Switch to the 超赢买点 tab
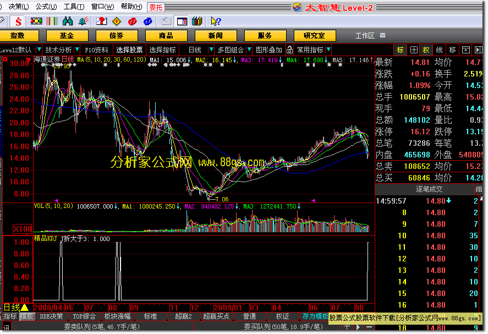 (x=216, y=316)
